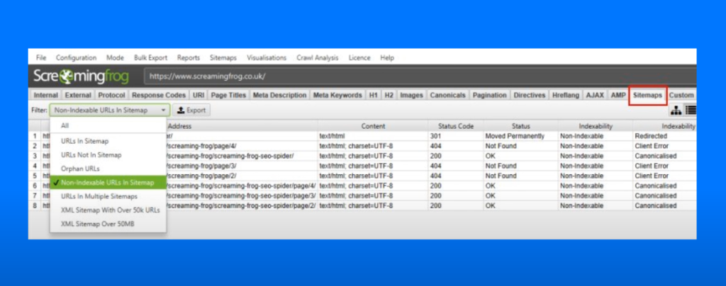The image size is (726, 286).
Task: Open the Configuration menu
Action: coord(77,58)
